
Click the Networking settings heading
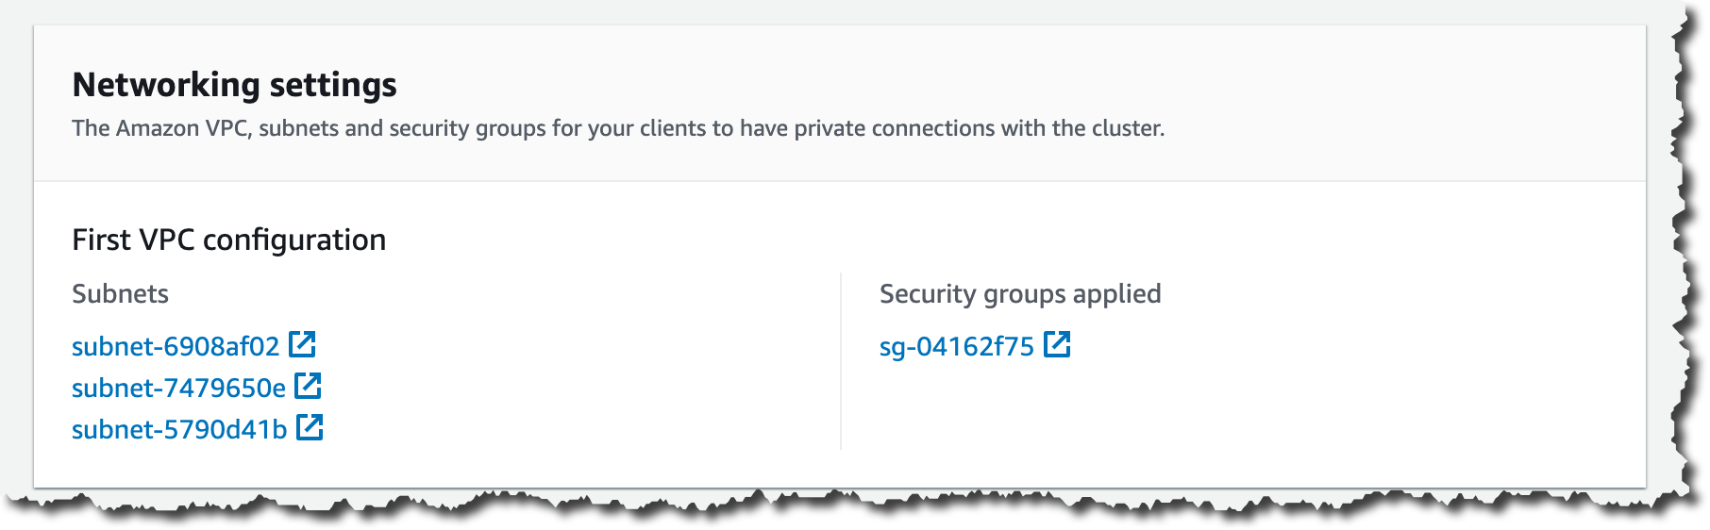(234, 85)
